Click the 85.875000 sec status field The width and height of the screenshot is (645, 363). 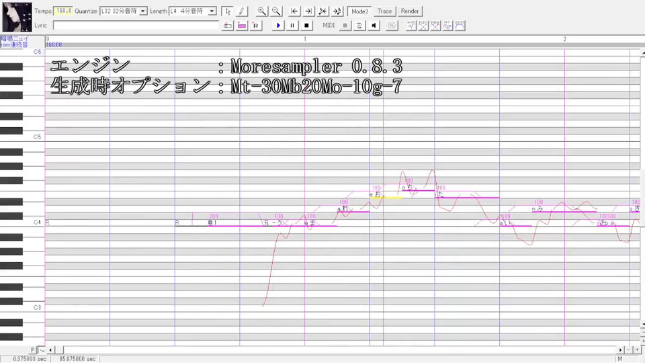coord(75,359)
